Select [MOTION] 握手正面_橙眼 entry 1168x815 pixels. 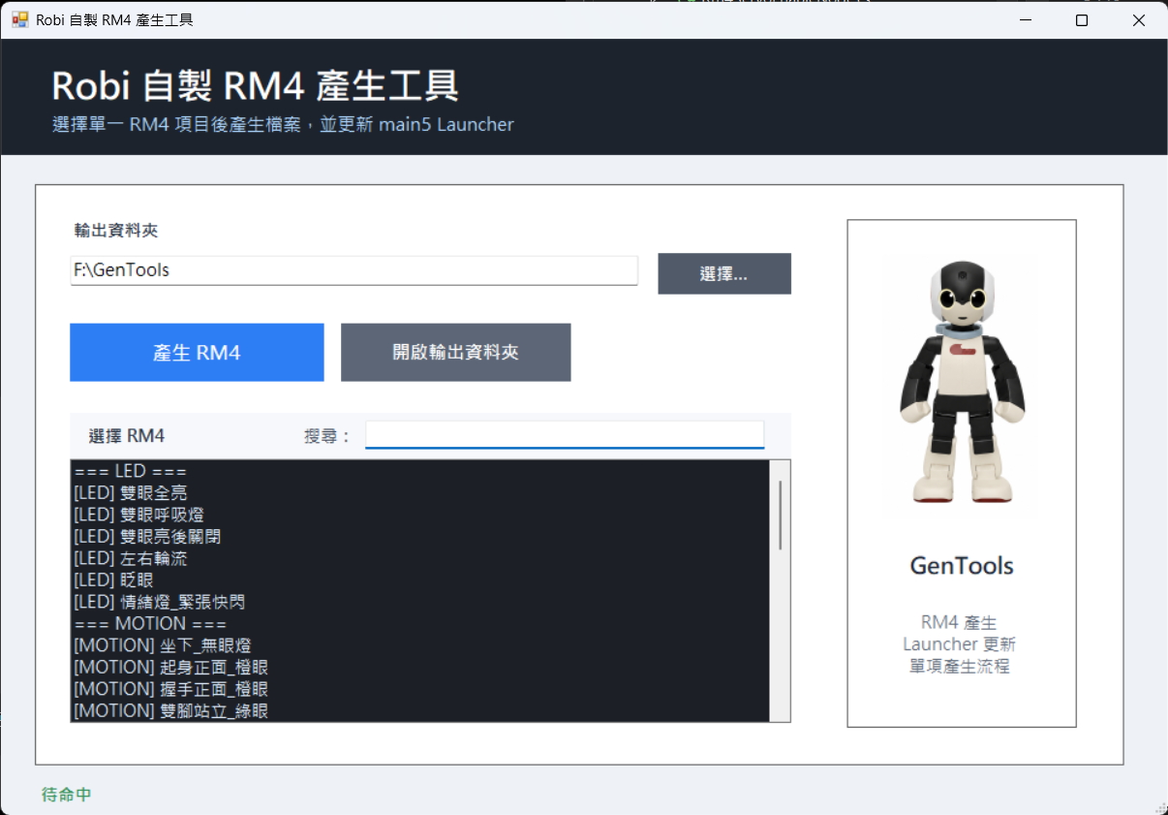pos(420,689)
